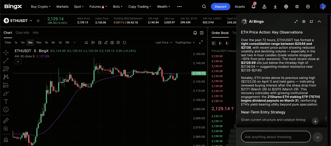The height and width of the screenshot is (146, 331).
Task: Switch to the Coin Info tab
Action: [x=22, y=33]
